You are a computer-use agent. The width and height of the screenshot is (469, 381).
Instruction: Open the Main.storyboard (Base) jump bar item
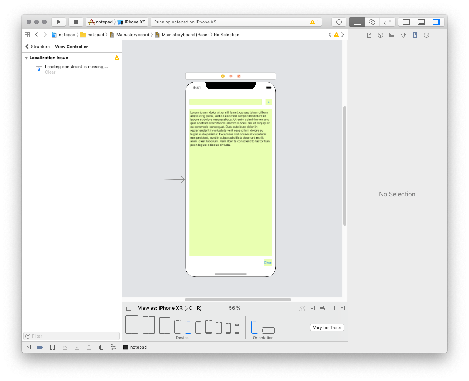point(185,35)
